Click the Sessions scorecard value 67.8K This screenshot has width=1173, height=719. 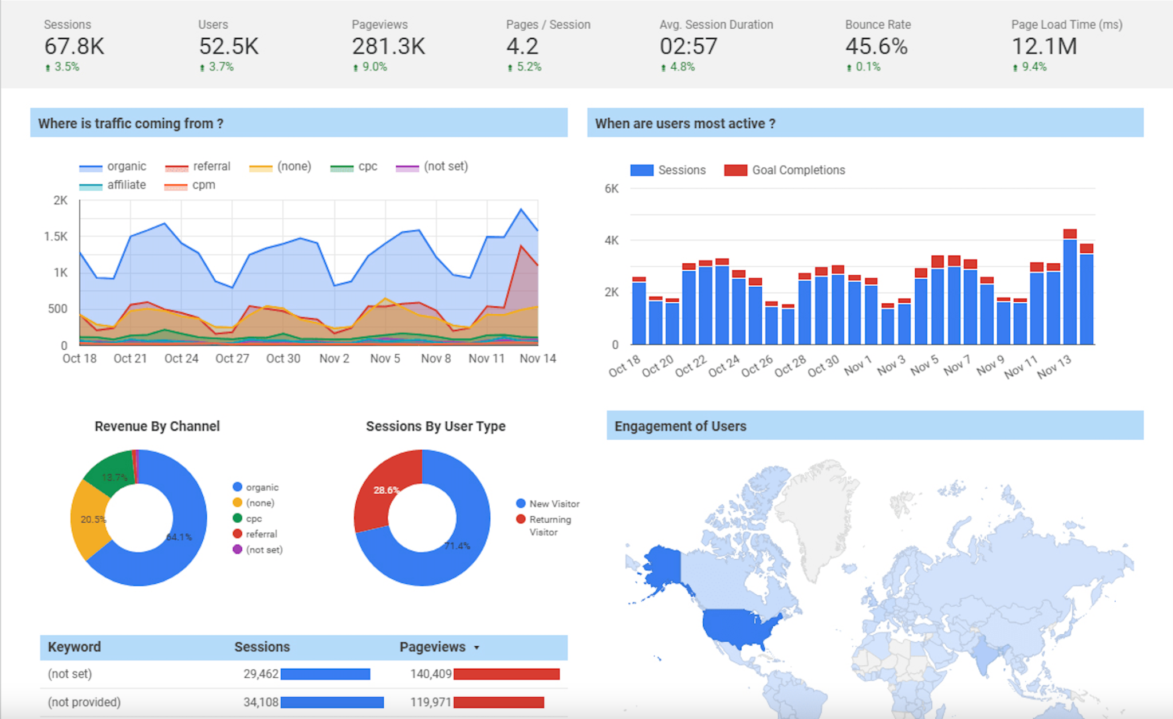coord(74,46)
